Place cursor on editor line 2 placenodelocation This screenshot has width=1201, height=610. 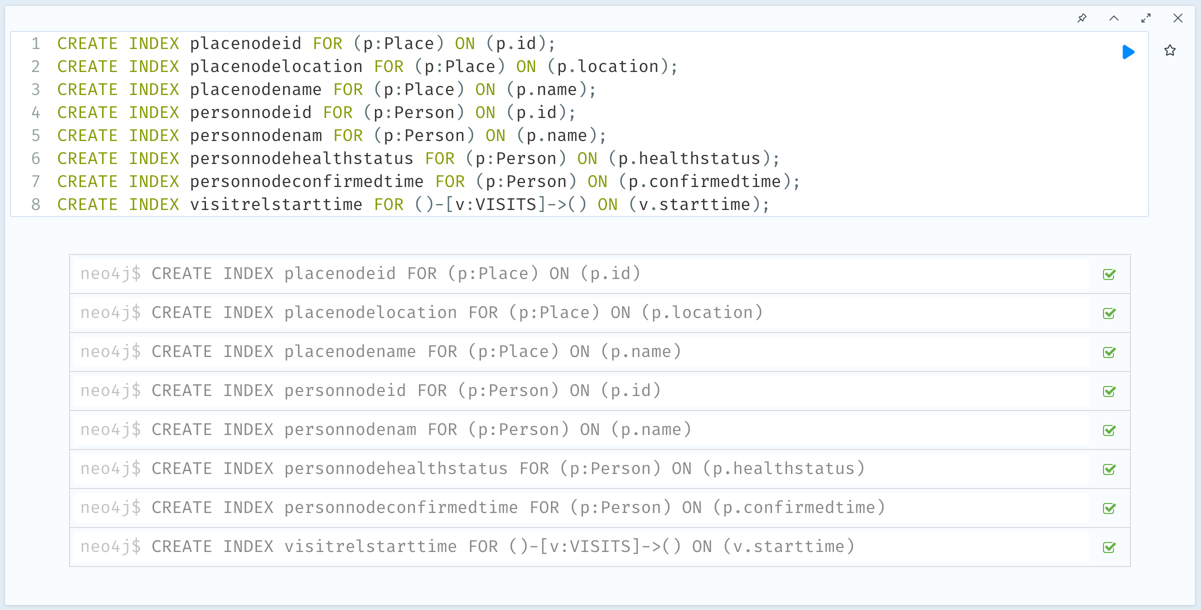[276, 67]
